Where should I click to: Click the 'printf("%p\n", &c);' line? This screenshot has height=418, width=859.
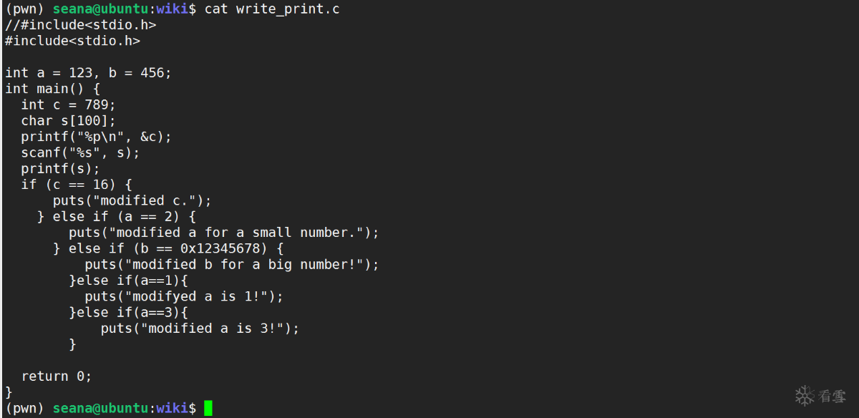pyautogui.click(x=96, y=136)
